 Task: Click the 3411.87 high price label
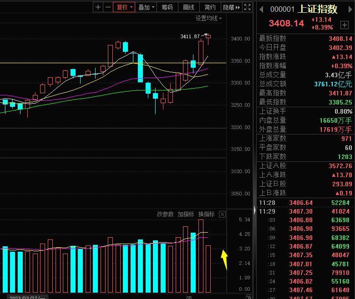[190, 36]
